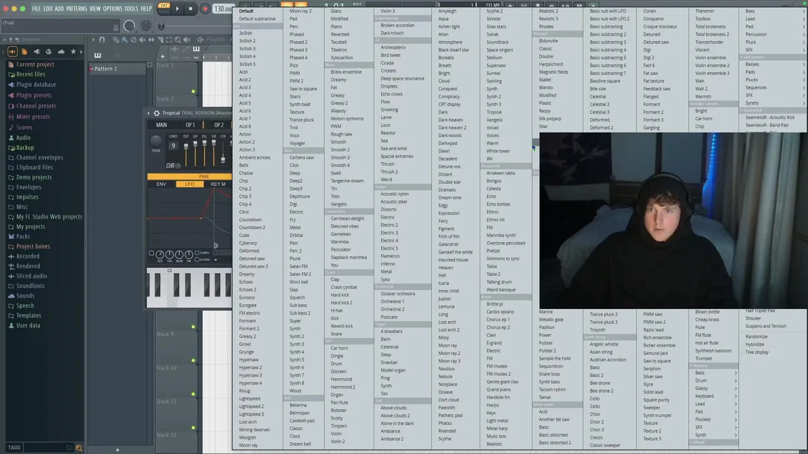Click the browser undo back-arrow icon
This screenshot has width=808, height=454.
(16, 40)
